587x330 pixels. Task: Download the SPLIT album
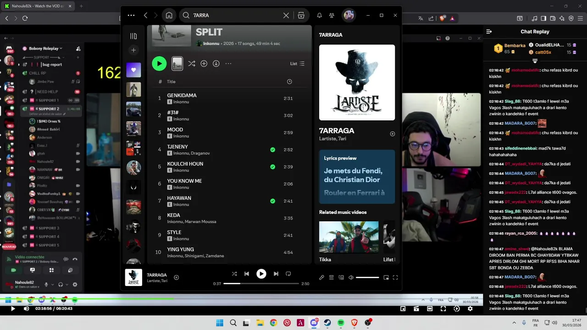click(x=216, y=64)
